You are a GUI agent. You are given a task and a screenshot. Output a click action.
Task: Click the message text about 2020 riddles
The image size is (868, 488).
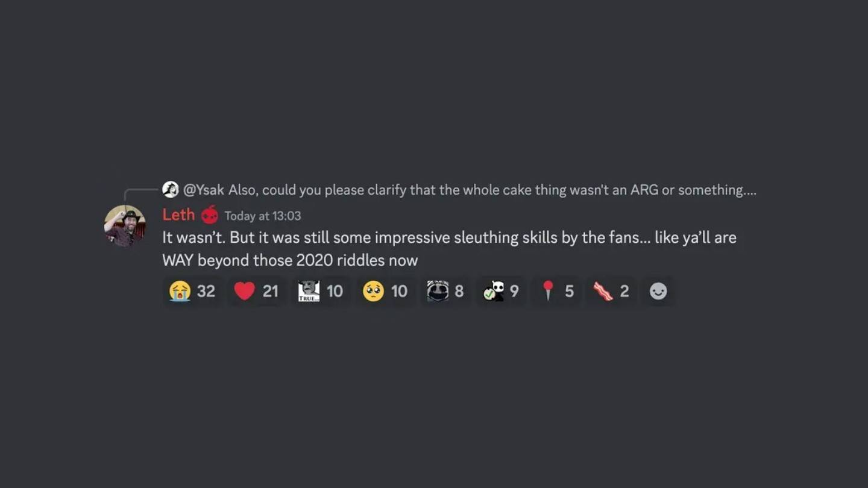289,260
